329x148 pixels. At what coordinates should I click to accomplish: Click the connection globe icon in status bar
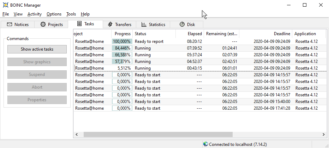(x=205, y=144)
